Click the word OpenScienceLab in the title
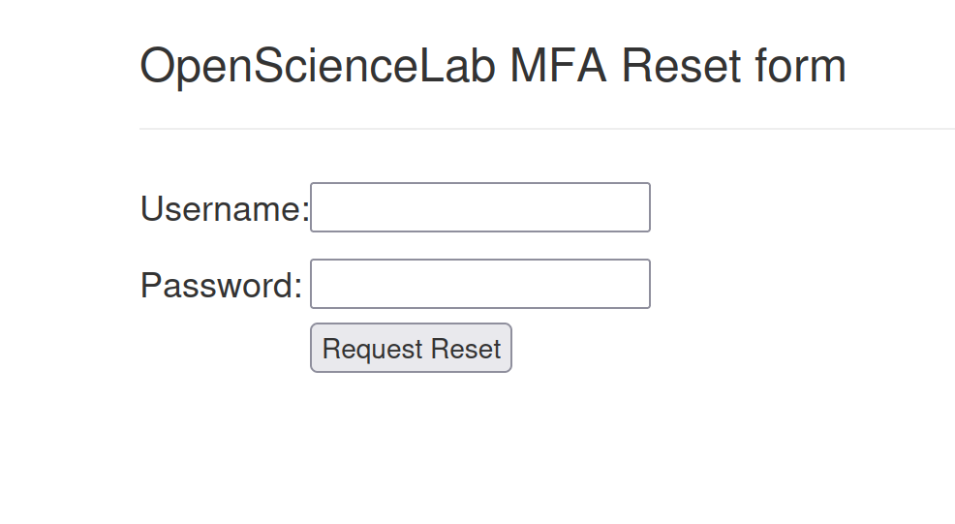The width and height of the screenshot is (955, 524). click(318, 67)
